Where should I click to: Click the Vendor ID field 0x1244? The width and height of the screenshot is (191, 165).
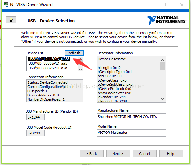coord(36,117)
